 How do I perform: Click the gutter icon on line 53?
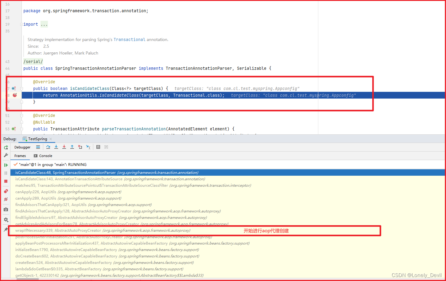(x=14, y=129)
